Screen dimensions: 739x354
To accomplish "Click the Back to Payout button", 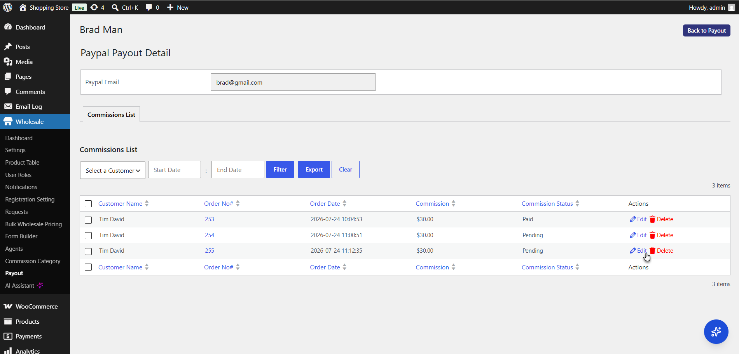I will [706, 31].
